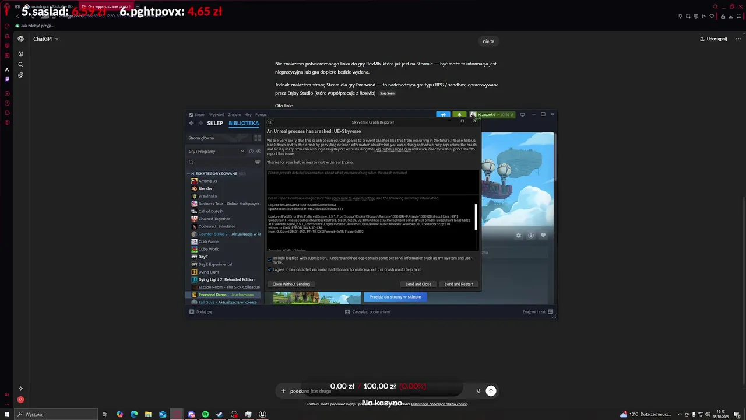Click ChatGPT logo in sidebar
Image resolution: width=746 pixels, height=420 pixels.
[x=20, y=39]
